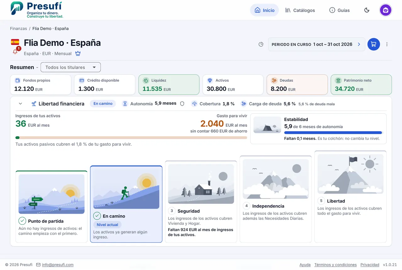
Task: Click the v1.0.21 version text
Action: [390, 265]
